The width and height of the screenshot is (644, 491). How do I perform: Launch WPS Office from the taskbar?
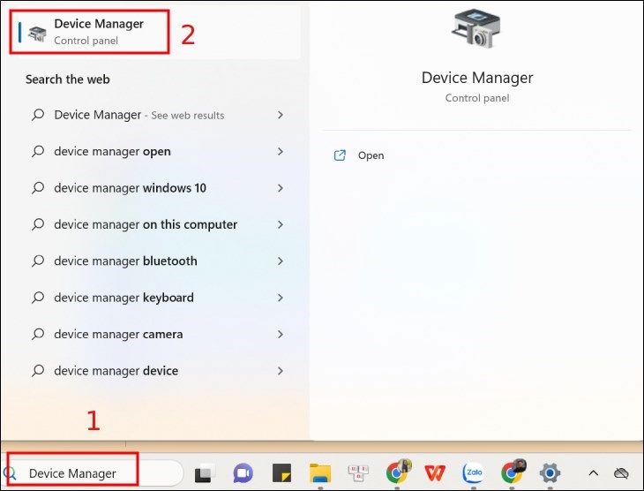(x=435, y=473)
